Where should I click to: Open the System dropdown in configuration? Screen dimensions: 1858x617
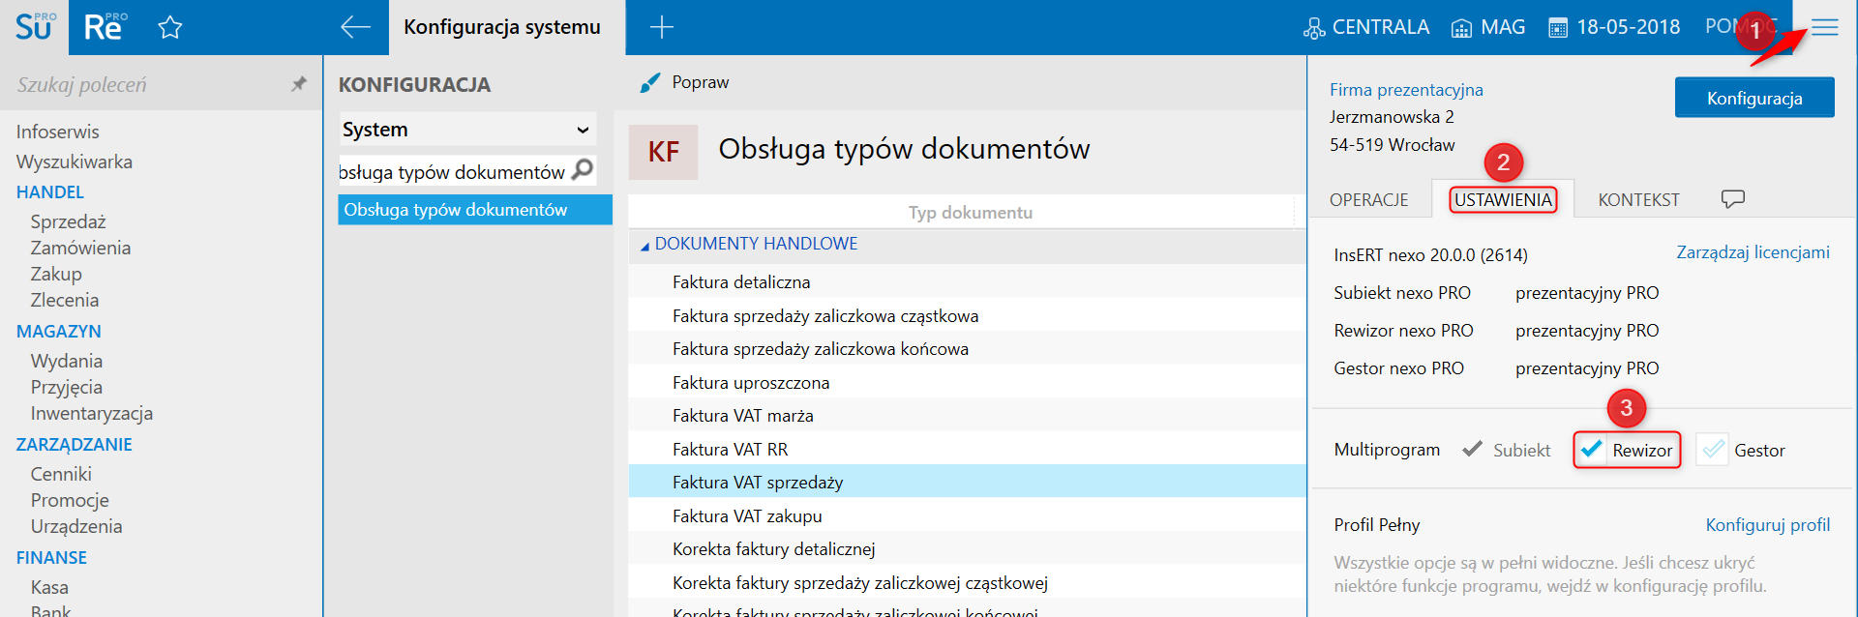[466, 130]
